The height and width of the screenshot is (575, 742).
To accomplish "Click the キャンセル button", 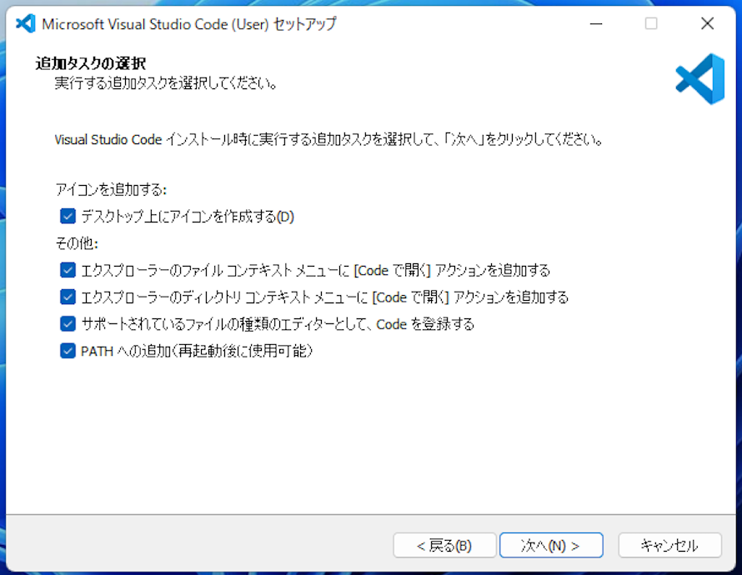I will point(669,546).
